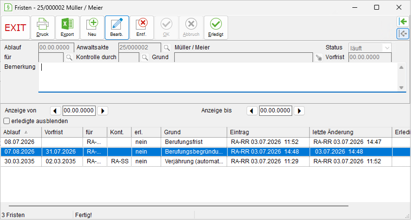Image resolution: width=411 pixels, height=220 pixels.
Task: Step Anzeige bis date backward
Action: [252, 111]
